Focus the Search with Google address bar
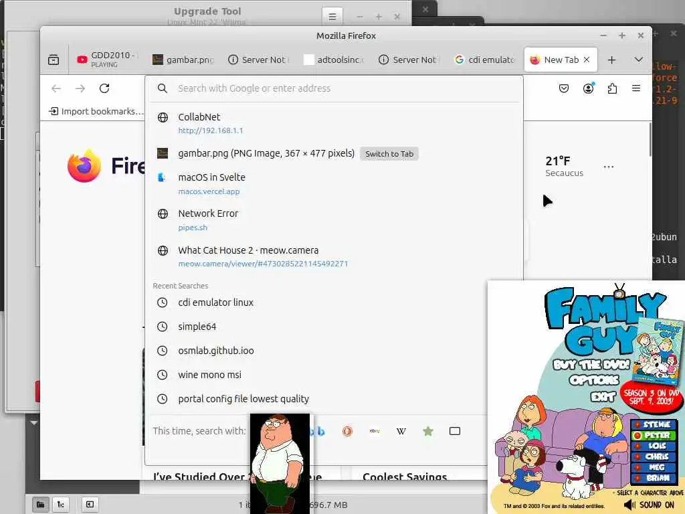This screenshot has height=514, width=685. click(334, 88)
